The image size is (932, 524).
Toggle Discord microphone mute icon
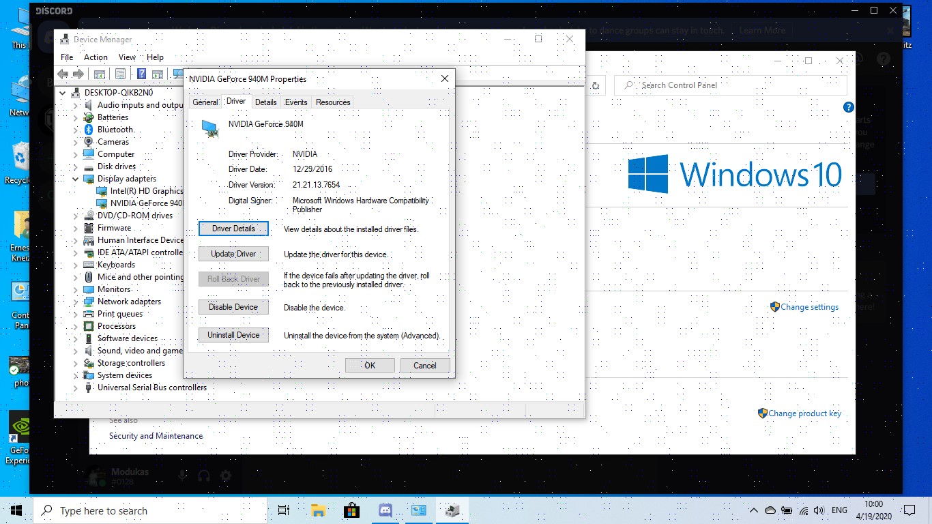click(182, 476)
